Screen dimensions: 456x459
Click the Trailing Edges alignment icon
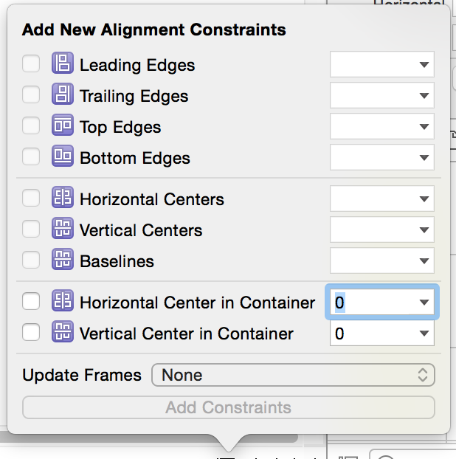point(62,95)
